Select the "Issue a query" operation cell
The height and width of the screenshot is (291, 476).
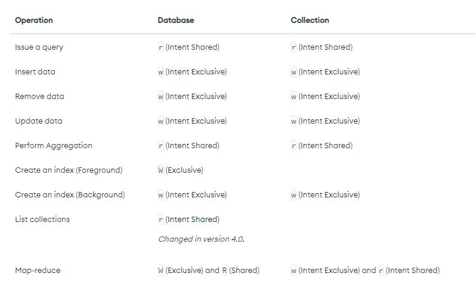point(39,47)
